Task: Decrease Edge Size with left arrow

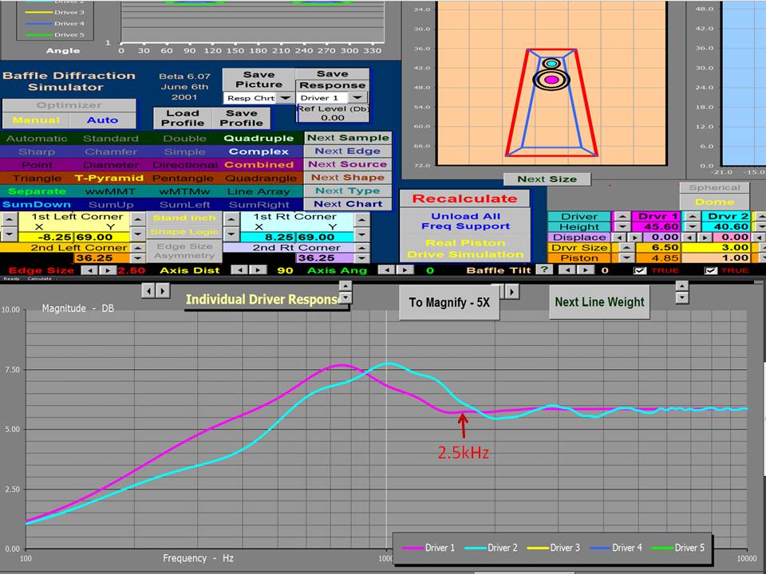Action: pyautogui.click(x=89, y=270)
